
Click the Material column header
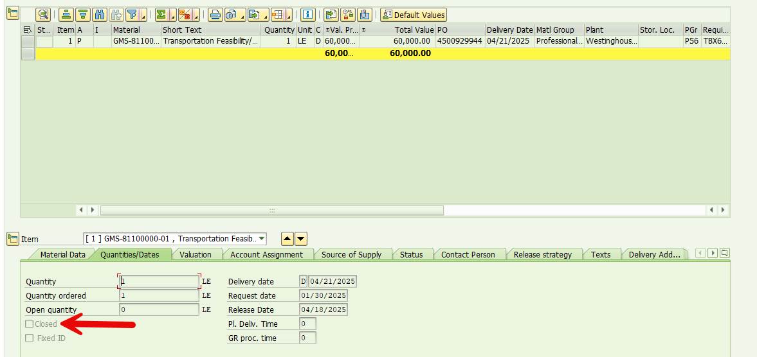[x=136, y=30]
